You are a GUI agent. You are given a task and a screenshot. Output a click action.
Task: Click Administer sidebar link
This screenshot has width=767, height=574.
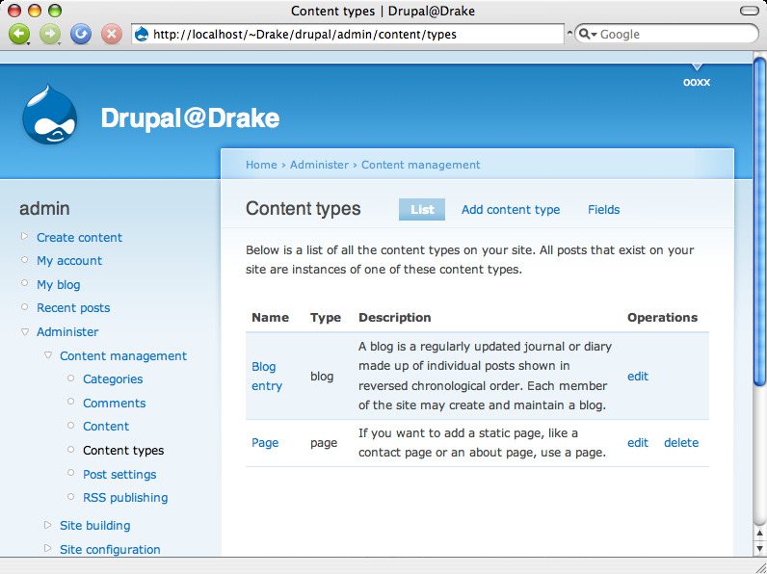(x=67, y=331)
